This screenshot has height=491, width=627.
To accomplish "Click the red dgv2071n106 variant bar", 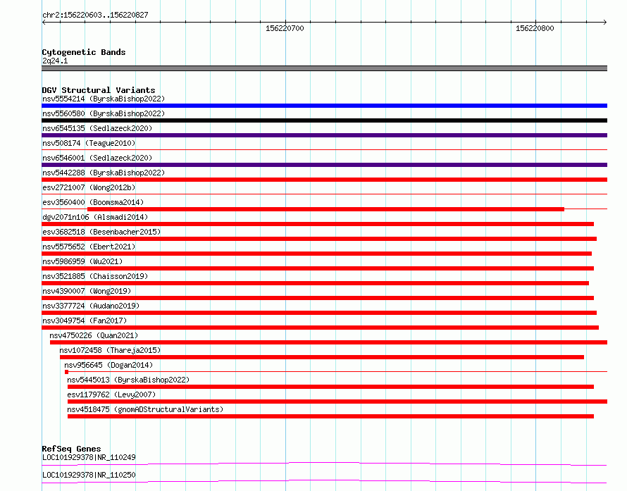I will pyautogui.click(x=318, y=224).
